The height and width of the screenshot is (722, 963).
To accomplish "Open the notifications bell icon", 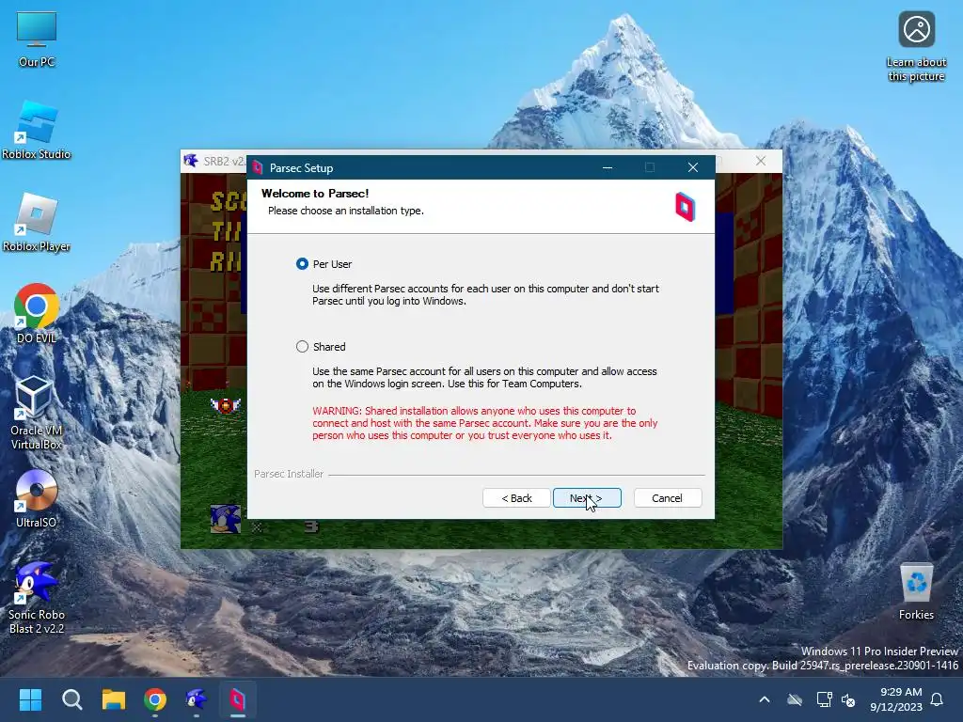I will point(938,699).
